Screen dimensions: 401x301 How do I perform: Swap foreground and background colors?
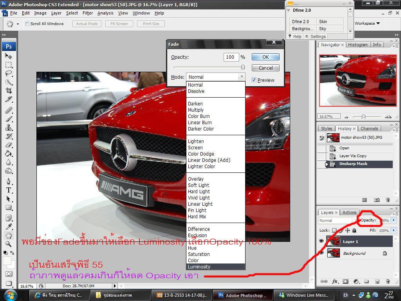pyautogui.click(x=12, y=253)
